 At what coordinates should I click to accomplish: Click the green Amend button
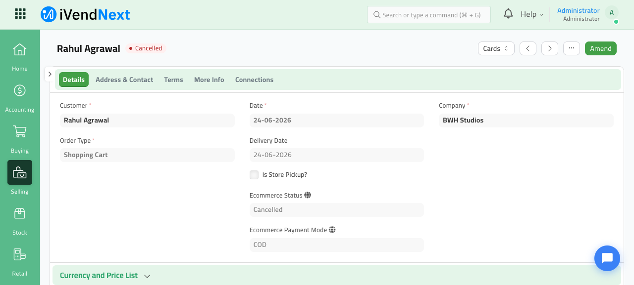[601, 48]
